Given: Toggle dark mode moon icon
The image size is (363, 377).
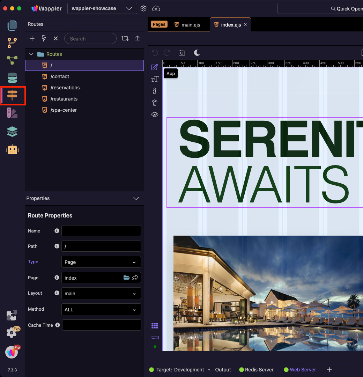Looking at the screenshot, I should click(197, 53).
